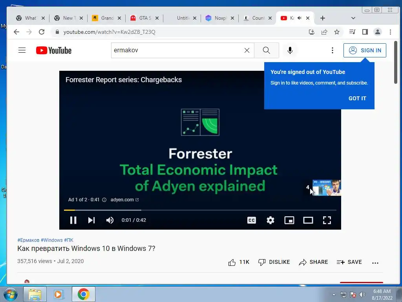The image size is (402, 302).
Task: Reload the YouTube page
Action: [42, 32]
